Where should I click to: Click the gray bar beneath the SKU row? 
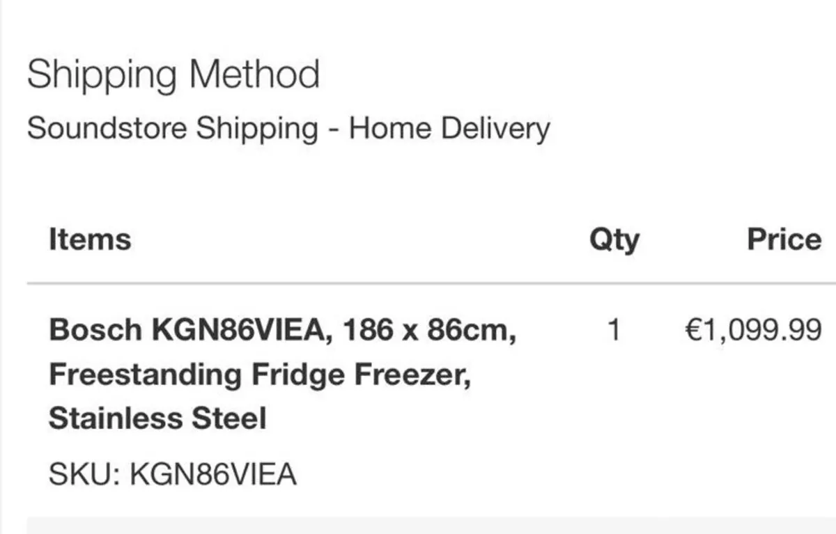pyautogui.click(x=431, y=525)
